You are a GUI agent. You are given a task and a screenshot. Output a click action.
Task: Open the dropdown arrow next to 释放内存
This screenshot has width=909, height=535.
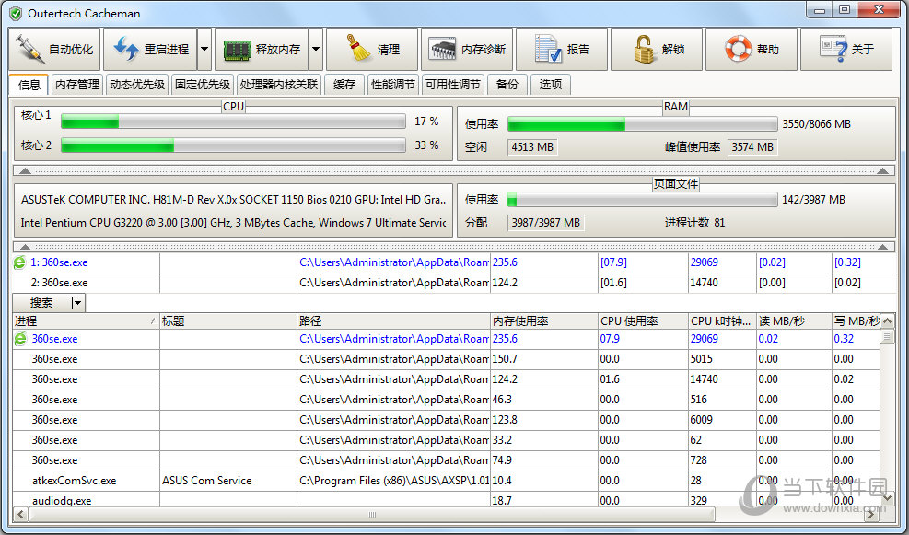point(316,50)
